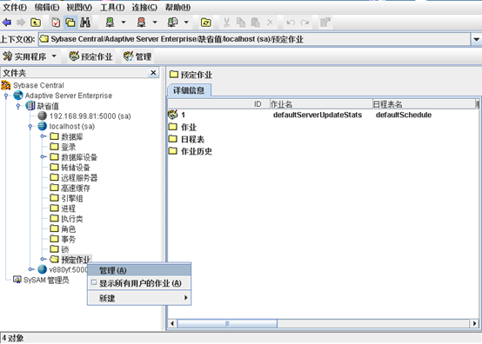Click the Forward arrow toolbar icon
This screenshot has height=344, width=482.
(21, 23)
